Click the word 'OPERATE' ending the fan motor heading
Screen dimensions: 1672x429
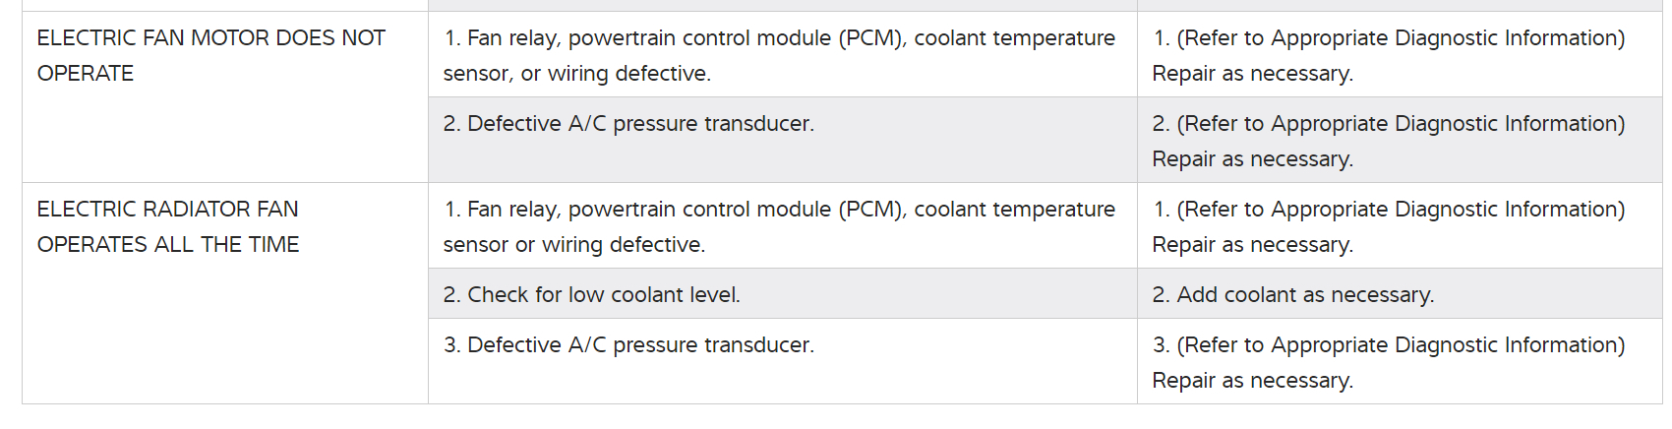(86, 74)
